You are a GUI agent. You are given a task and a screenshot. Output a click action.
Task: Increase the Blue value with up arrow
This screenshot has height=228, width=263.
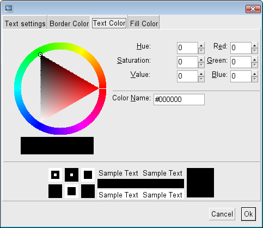click(255, 74)
